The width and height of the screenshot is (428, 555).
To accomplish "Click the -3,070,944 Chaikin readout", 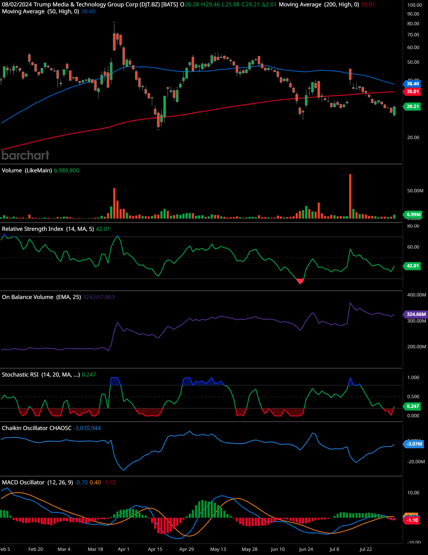I will click(x=87, y=428).
